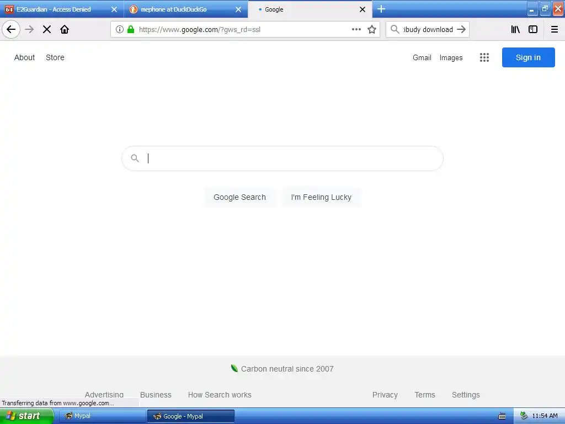Open the Windows start menu
This screenshot has width=565, height=424.
[26, 416]
